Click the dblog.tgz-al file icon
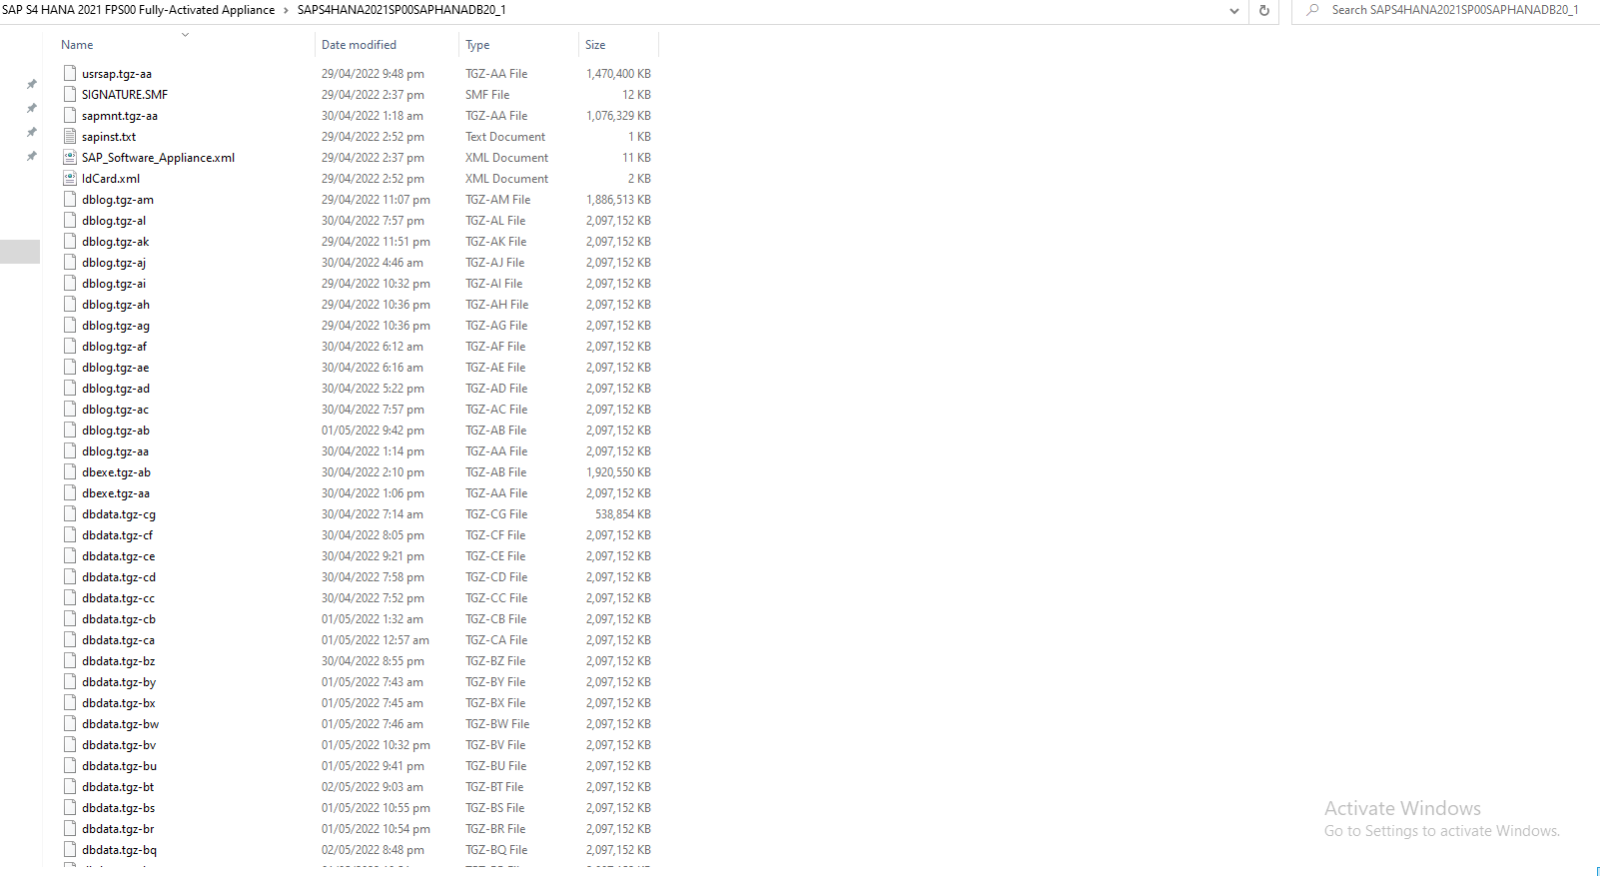Image resolution: width=1600 pixels, height=876 pixels. (70, 220)
